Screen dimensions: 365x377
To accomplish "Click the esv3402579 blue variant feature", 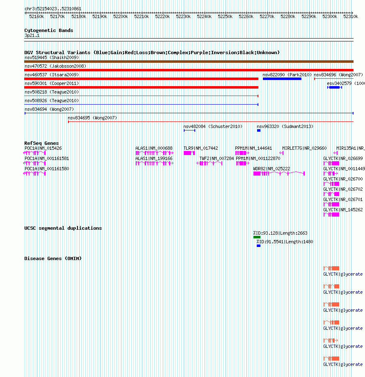I will point(335,87).
